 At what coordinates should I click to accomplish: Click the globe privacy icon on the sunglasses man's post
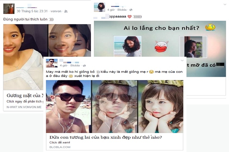[x=84, y=66]
